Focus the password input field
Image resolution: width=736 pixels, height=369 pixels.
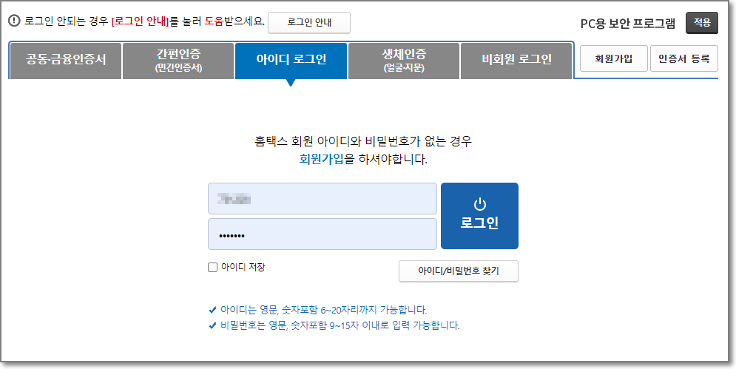[x=323, y=234]
